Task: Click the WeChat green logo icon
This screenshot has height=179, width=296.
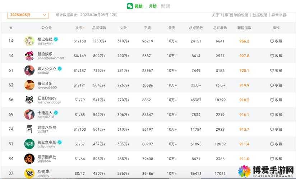Action: pyautogui.click(x=130, y=6)
